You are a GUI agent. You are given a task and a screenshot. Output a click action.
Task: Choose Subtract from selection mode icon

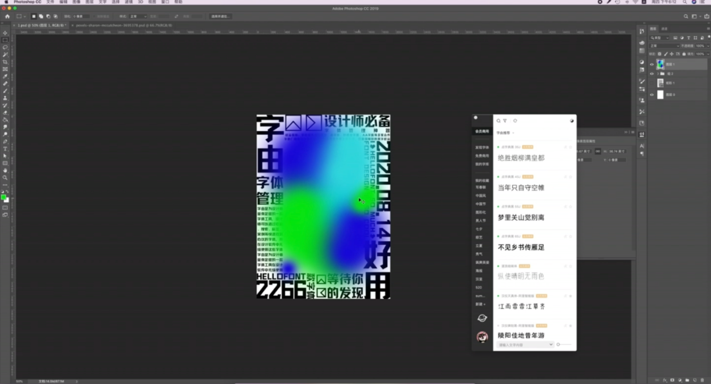[48, 16]
